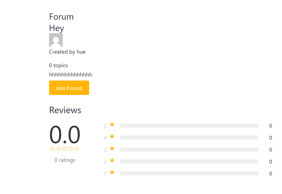Click the 0 ratings count text
This screenshot has width=282, height=194.
coord(65,160)
